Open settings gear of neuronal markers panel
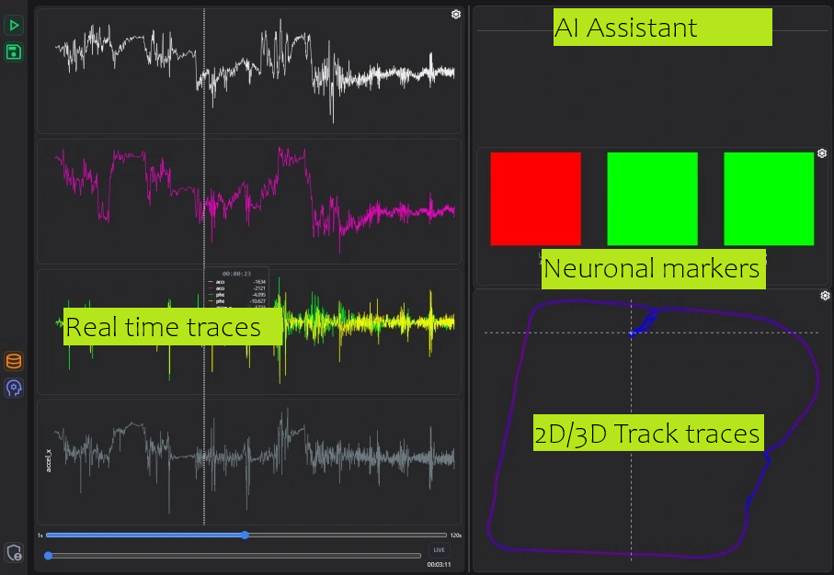 [822, 153]
